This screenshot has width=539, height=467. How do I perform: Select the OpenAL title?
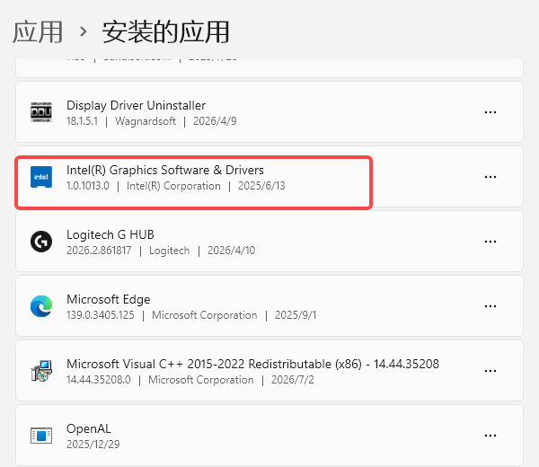click(x=89, y=428)
